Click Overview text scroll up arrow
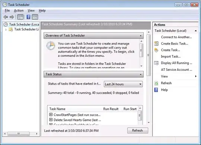 (141, 41)
